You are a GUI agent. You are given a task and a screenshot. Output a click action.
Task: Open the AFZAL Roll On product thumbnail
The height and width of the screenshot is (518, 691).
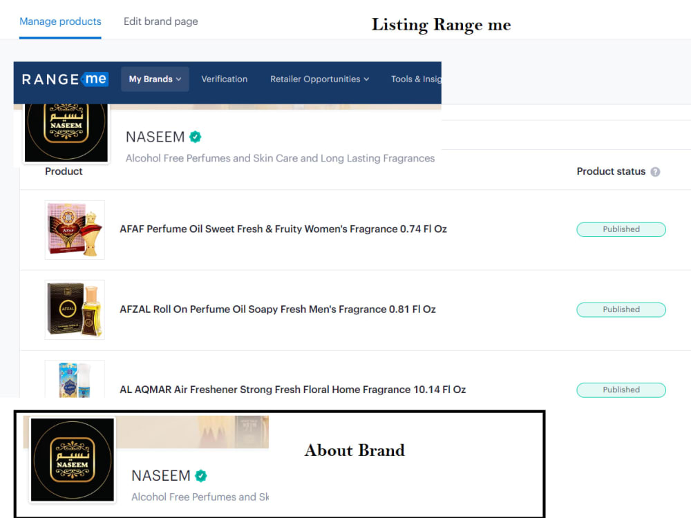pos(75,309)
